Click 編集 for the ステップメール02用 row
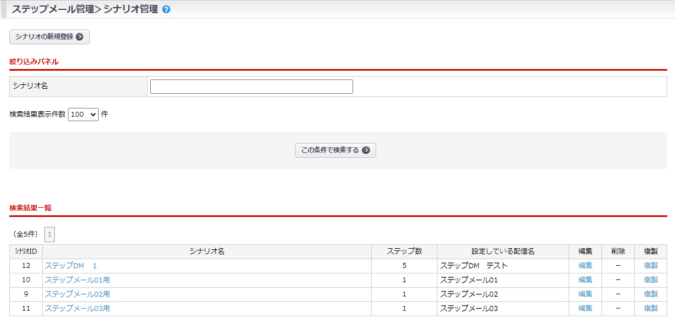This screenshot has width=676, height=326. pos(585,294)
